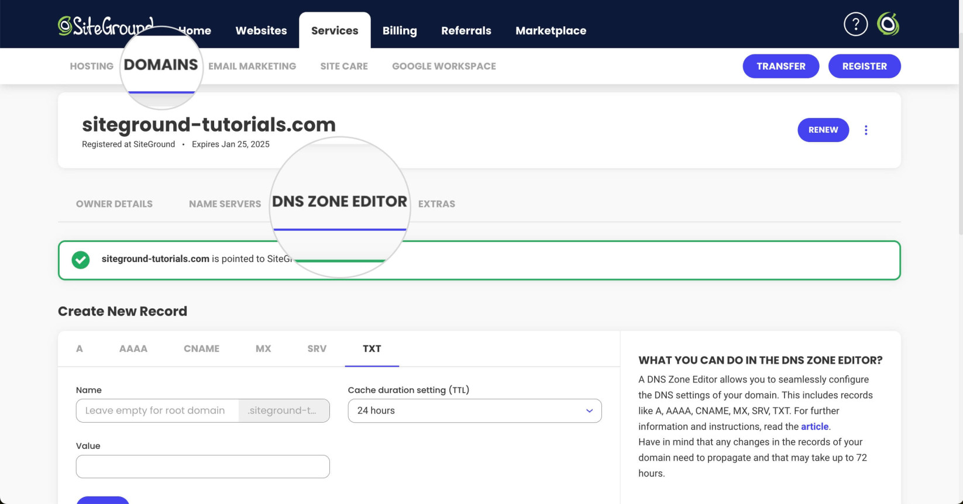Click the '.siteground-t...' domain suffix
The image size is (963, 504).
pos(284,410)
